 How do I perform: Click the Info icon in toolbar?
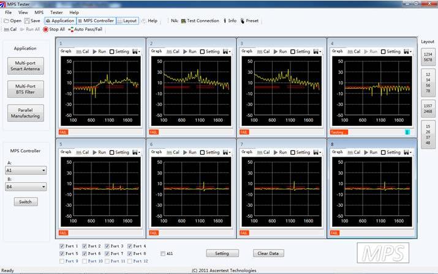click(225, 21)
